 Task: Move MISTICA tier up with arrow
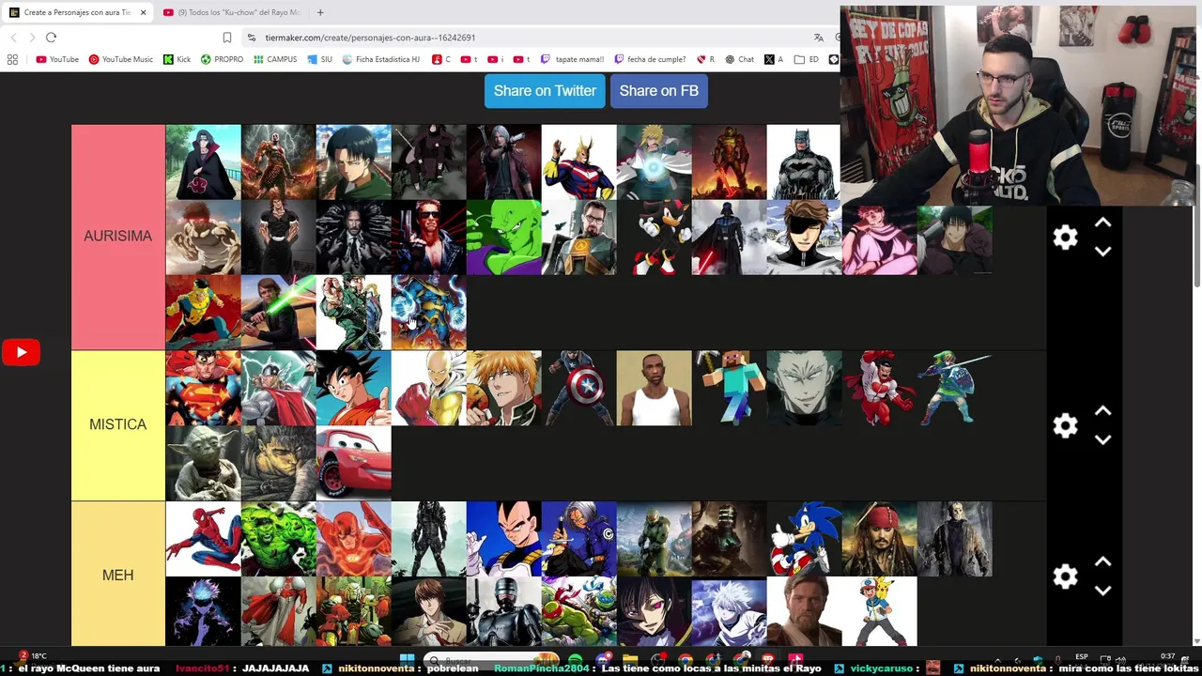point(1103,411)
